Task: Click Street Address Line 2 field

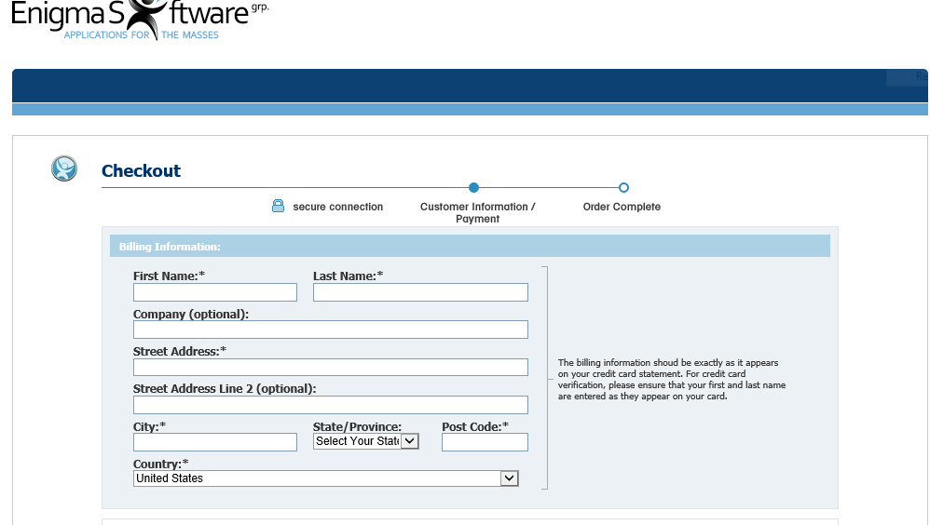Action: pyautogui.click(x=331, y=405)
